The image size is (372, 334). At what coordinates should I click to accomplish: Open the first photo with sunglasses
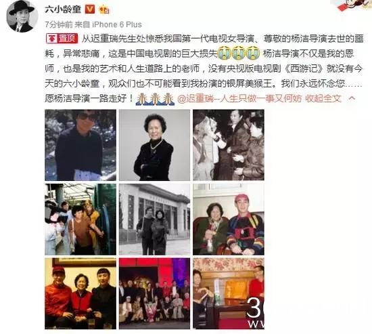pos(80,145)
